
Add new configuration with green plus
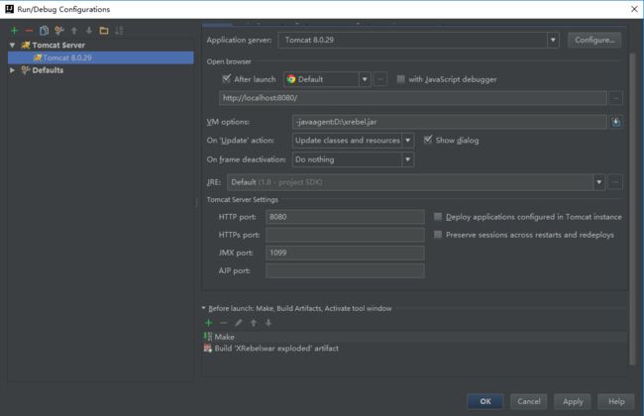point(15,31)
